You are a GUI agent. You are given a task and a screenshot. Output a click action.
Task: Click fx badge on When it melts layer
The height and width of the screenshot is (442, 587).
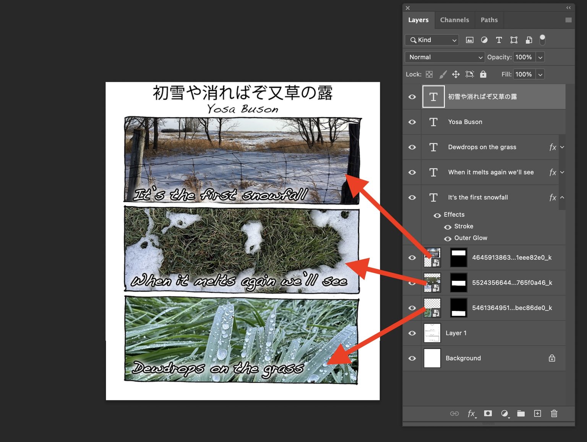[553, 172]
